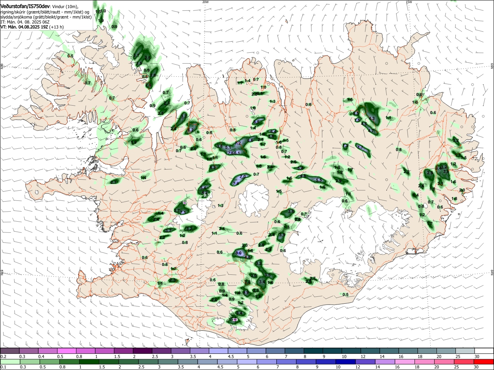Click the rigning/skúrir legend description line

(45, 12)
